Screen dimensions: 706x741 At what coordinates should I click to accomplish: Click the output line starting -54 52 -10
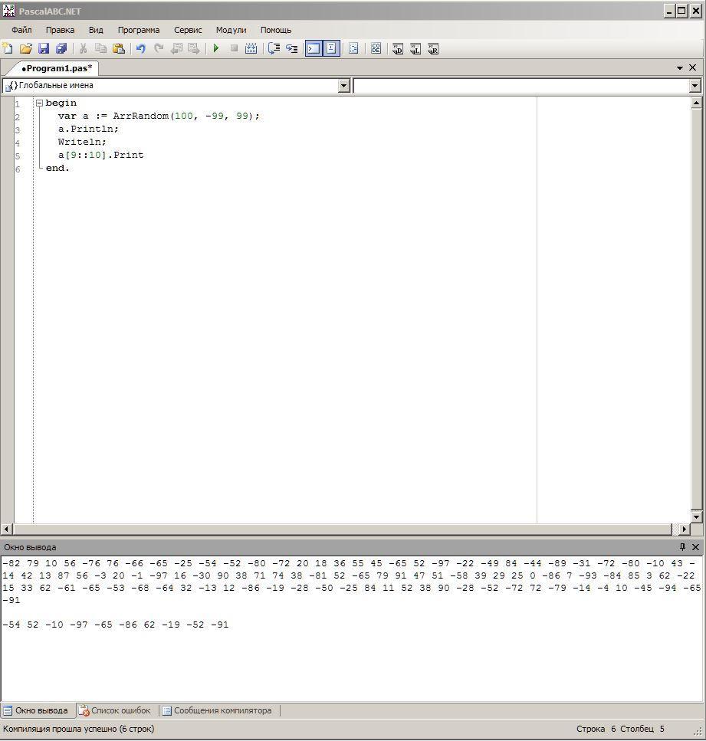click(116, 625)
